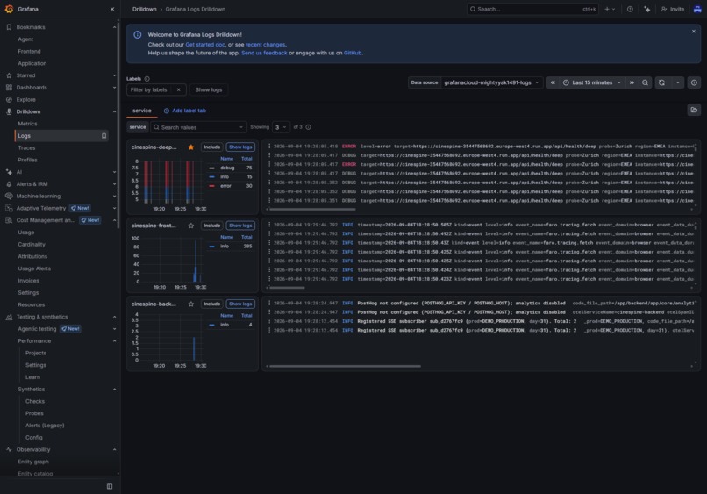Collapse the Synthetics sidebar group
This screenshot has width=707, height=494.
(x=114, y=390)
